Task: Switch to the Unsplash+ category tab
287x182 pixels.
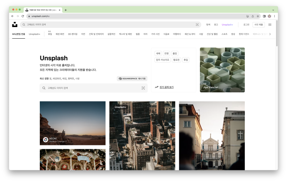Action: (34, 34)
